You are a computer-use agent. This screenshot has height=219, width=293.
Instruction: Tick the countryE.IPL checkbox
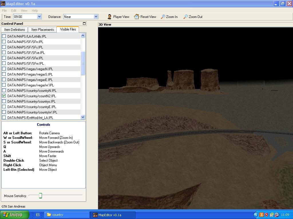pyautogui.click(x=4, y=107)
